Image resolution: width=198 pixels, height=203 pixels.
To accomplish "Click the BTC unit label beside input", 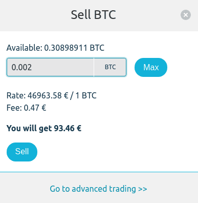I will click(110, 67).
